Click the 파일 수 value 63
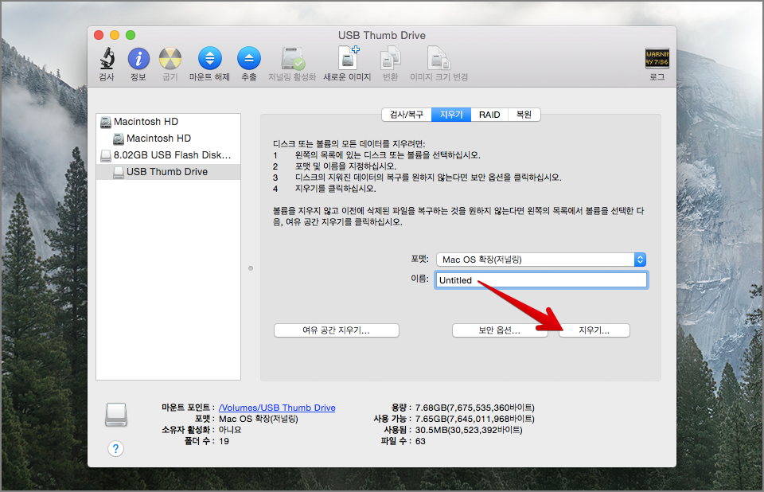The height and width of the screenshot is (492, 764). (x=420, y=441)
